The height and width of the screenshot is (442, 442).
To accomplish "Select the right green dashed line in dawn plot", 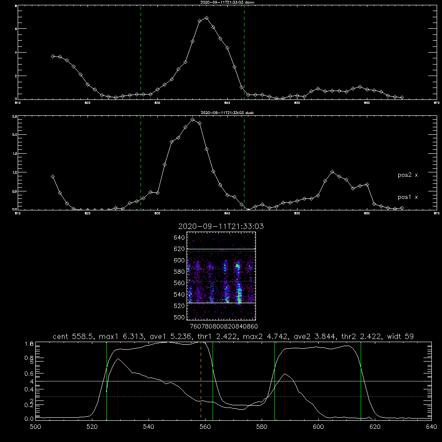I will pyautogui.click(x=244, y=53).
